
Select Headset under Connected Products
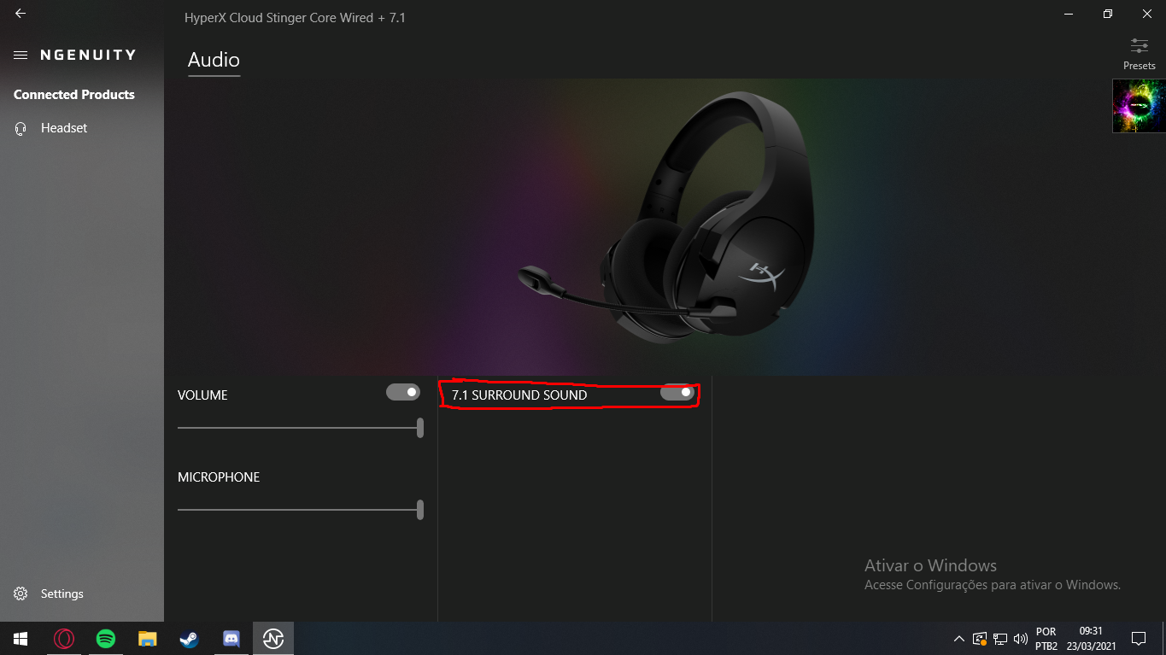coord(64,128)
